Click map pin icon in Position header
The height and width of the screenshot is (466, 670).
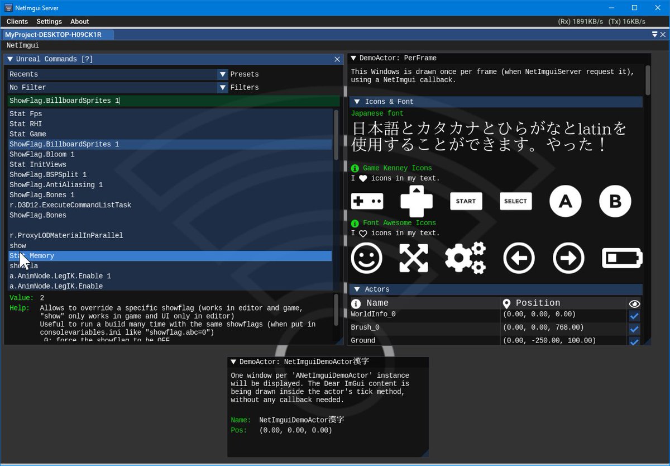coord(507,303)
